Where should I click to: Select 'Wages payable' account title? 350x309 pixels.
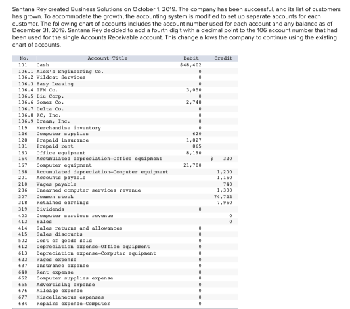(x=56, y=184)
